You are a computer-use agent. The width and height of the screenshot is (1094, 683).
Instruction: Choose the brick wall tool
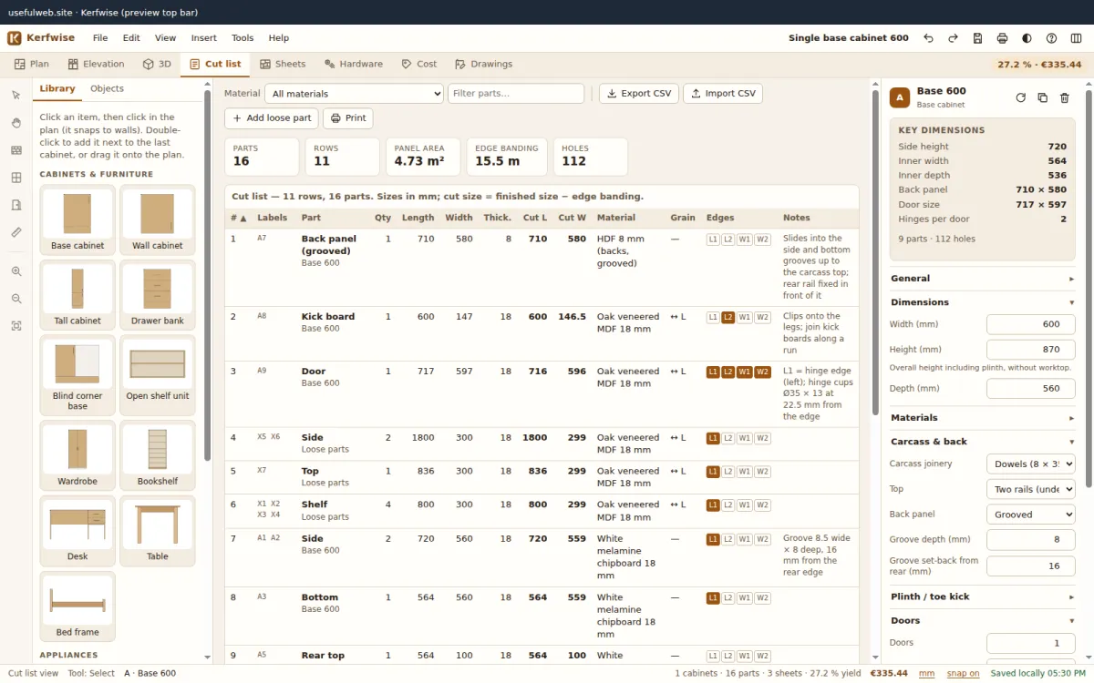tap(15, 150)
